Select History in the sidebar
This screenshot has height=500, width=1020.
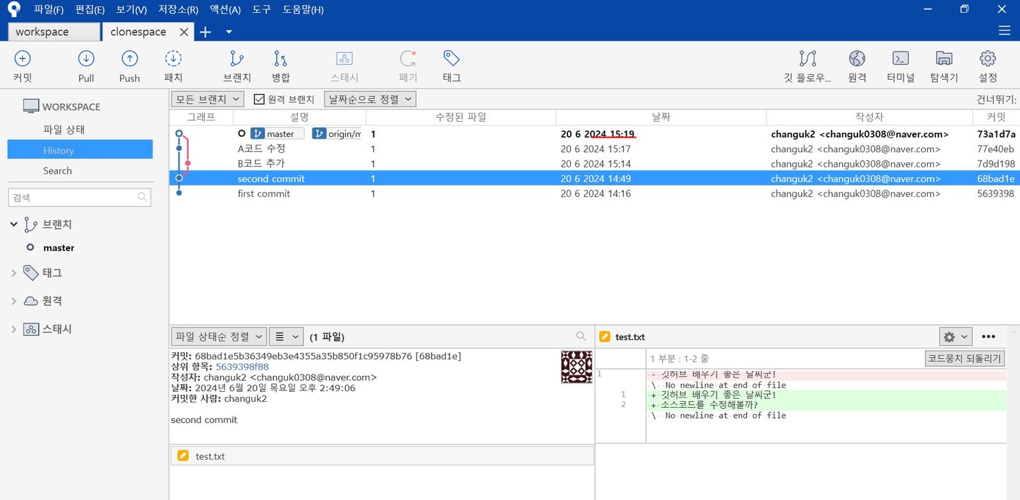80,149
